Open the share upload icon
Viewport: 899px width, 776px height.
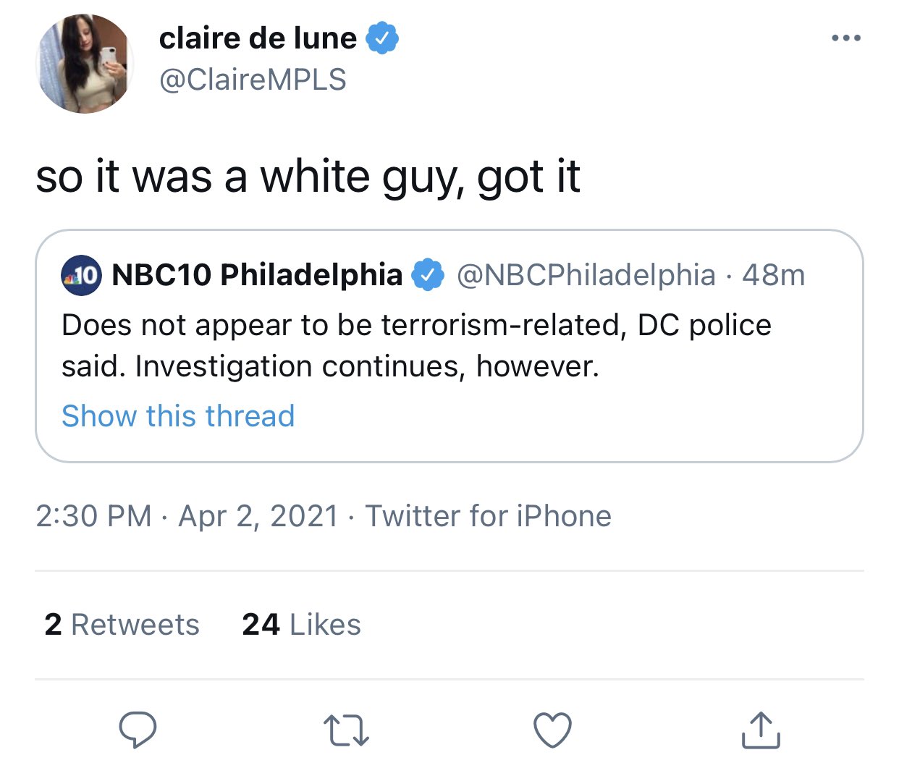coord(760,730)
